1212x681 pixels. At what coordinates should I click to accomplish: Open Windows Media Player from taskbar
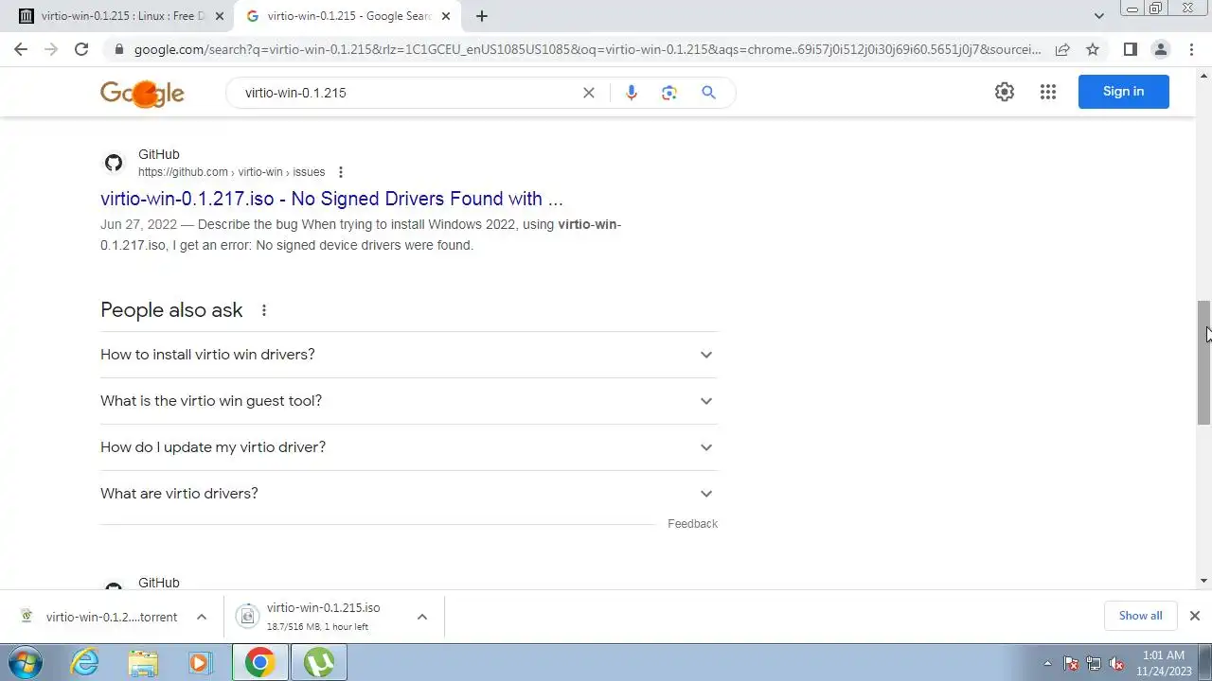point(199,662)
